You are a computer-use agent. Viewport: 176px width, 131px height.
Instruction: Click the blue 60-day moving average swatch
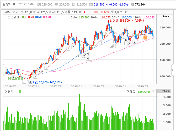click(37, 17)
